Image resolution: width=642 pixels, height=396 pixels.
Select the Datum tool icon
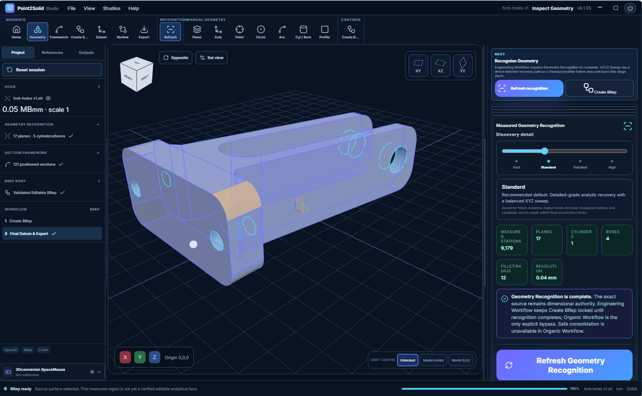[x=101, y=32]
